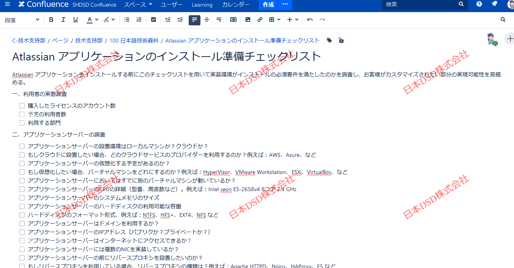Apply italic formatting

(x=63, y=20)
